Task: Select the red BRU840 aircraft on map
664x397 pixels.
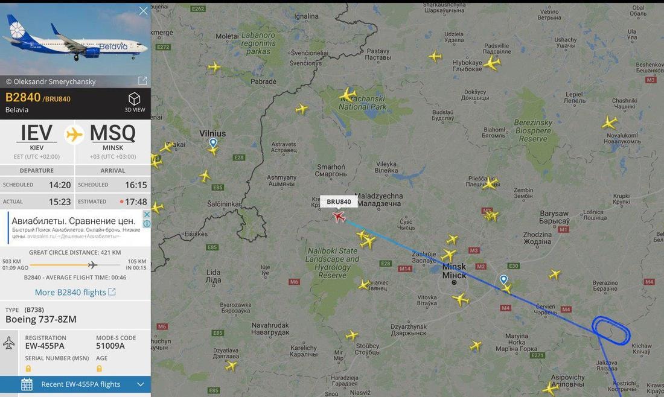Action: 339,217
